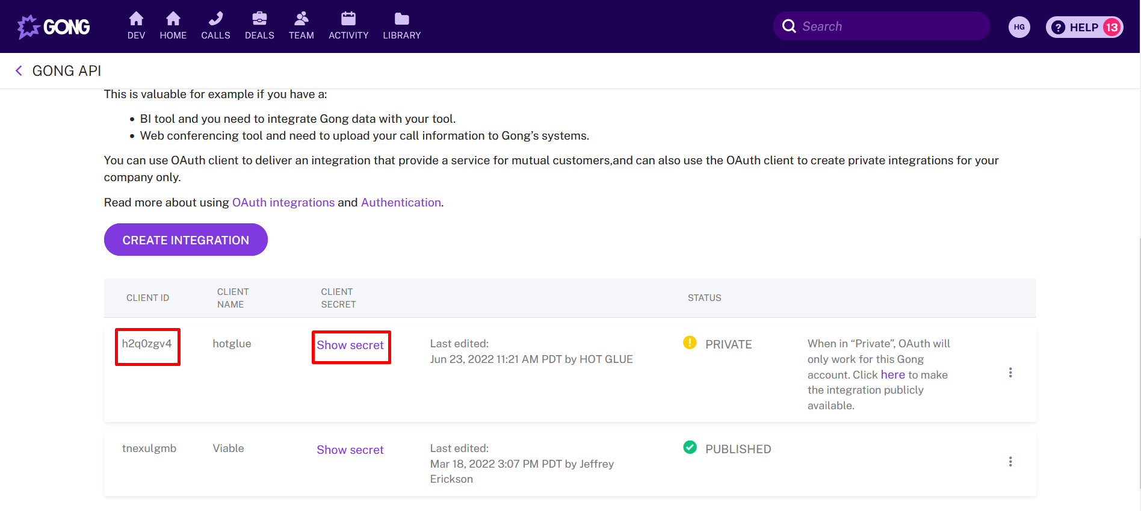
Task: Open the Authentication link
Action: tap(401, 202)
